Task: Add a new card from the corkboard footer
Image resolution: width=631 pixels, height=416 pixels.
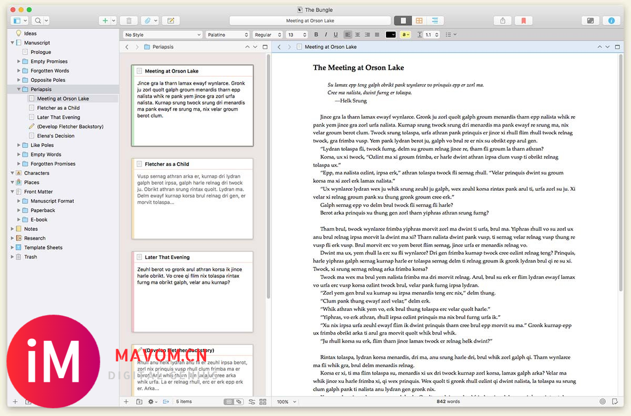Action: point(126,402)
